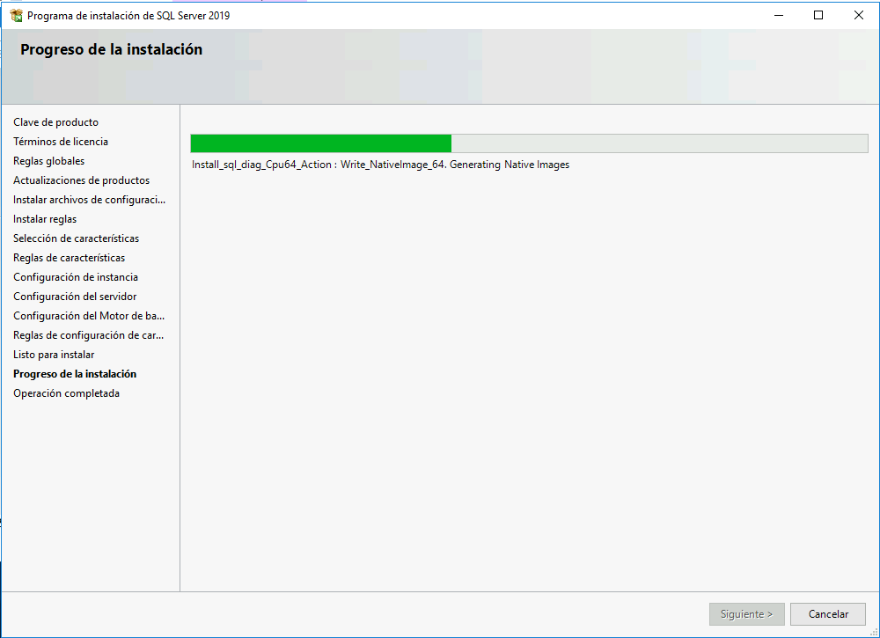The height and width of the screenshot is (638, 880).
Task: Select 'Términos de licencia' step
Action: pos(61,142)
